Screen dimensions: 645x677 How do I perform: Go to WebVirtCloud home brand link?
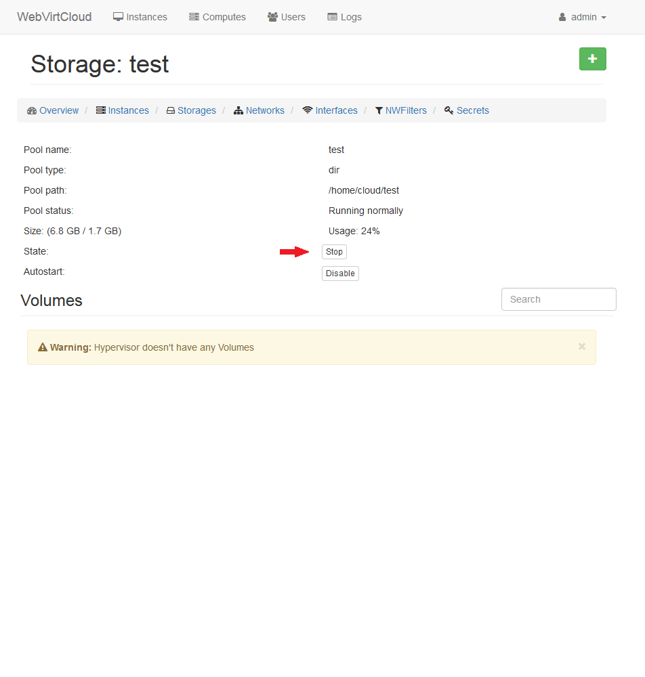coord(54,17)
